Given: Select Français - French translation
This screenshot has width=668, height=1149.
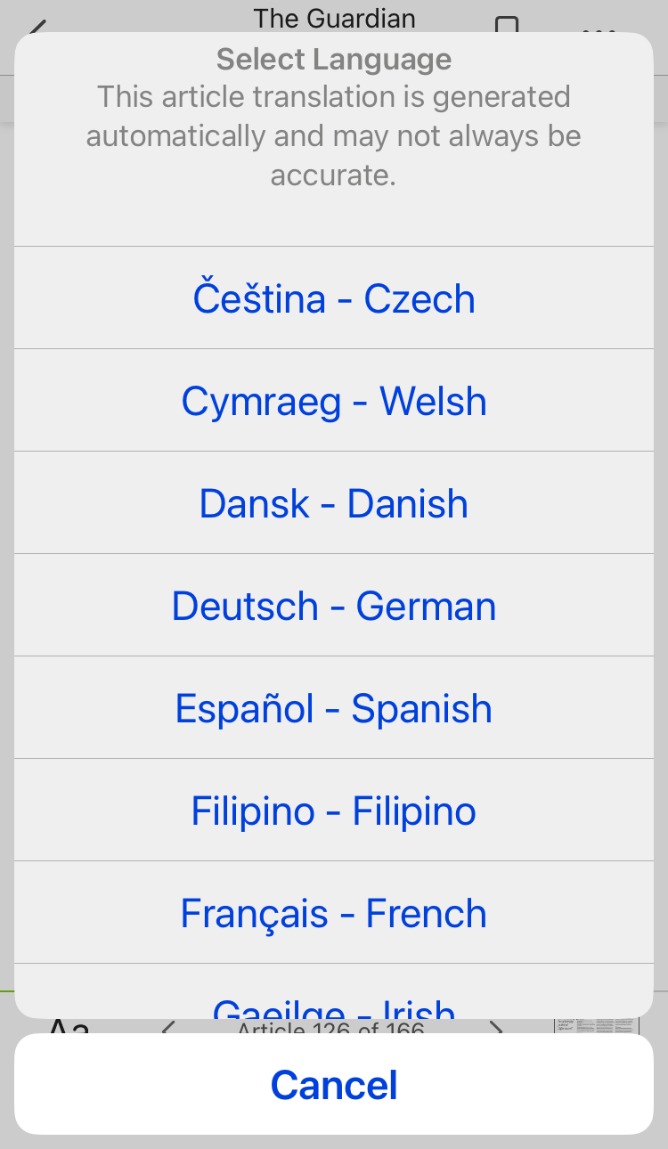Looking at the screenshot, I should (x=334, y=913).
